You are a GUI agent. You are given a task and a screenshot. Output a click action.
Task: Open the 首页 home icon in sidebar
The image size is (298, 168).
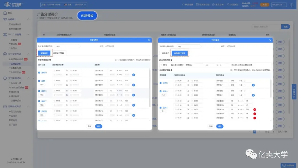tap(5, 13)
